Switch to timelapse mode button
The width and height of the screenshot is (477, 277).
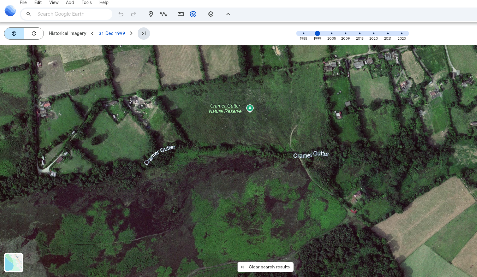34,33
